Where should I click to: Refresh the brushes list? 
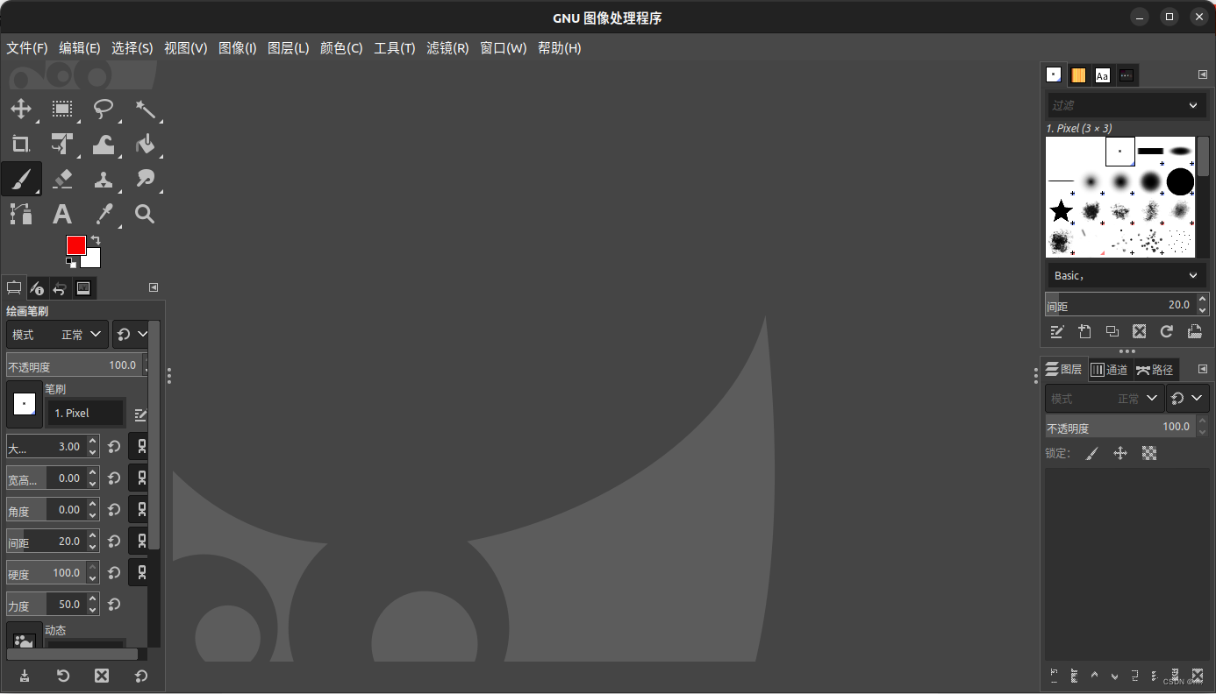pyautogui.click(x=1167, y=331)
